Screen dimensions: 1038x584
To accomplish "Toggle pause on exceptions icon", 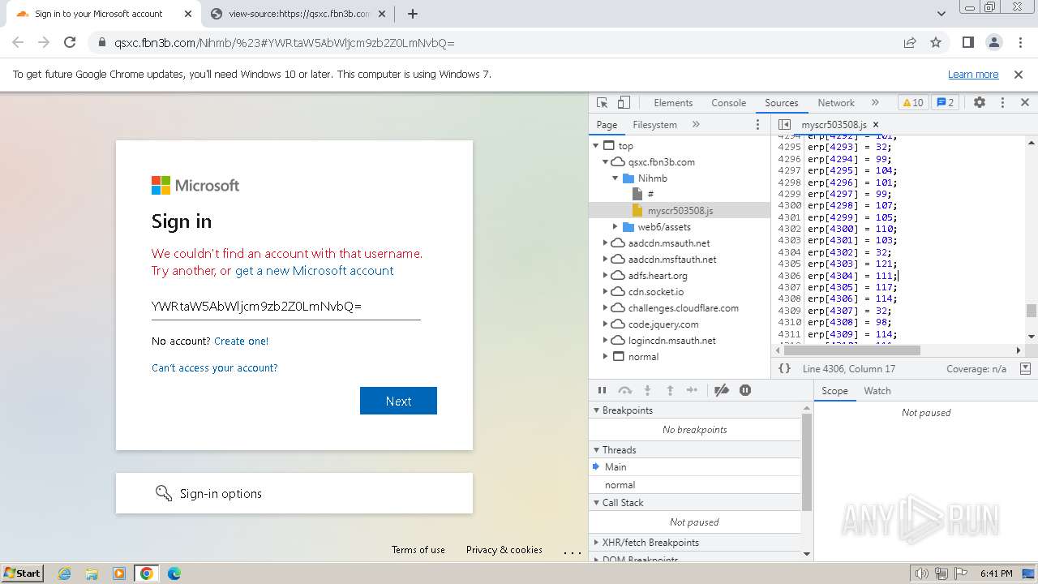I will 745,390.
